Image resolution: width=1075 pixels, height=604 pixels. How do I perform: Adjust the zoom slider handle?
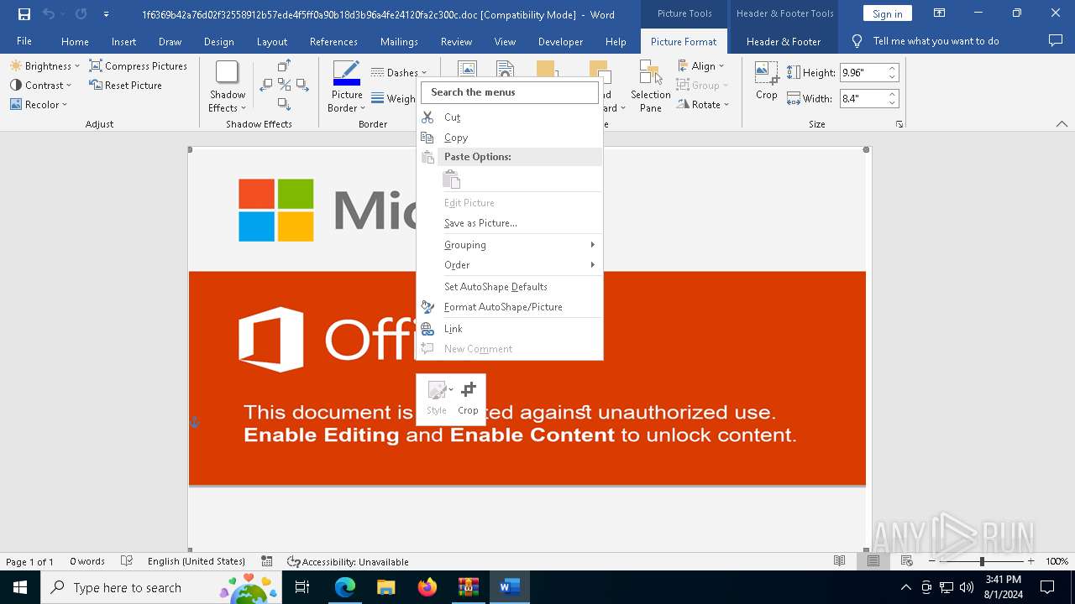(x=982, y=561)
